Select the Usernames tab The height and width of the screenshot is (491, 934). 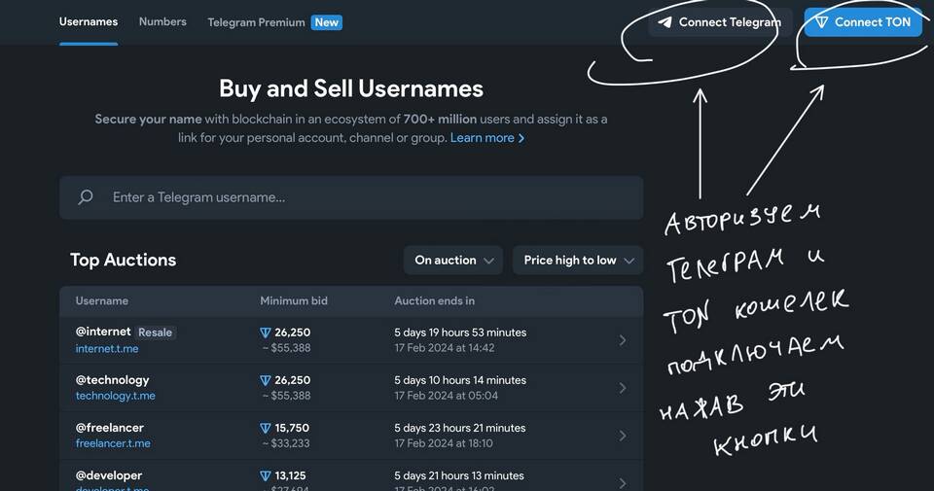(x=89, y=21)
